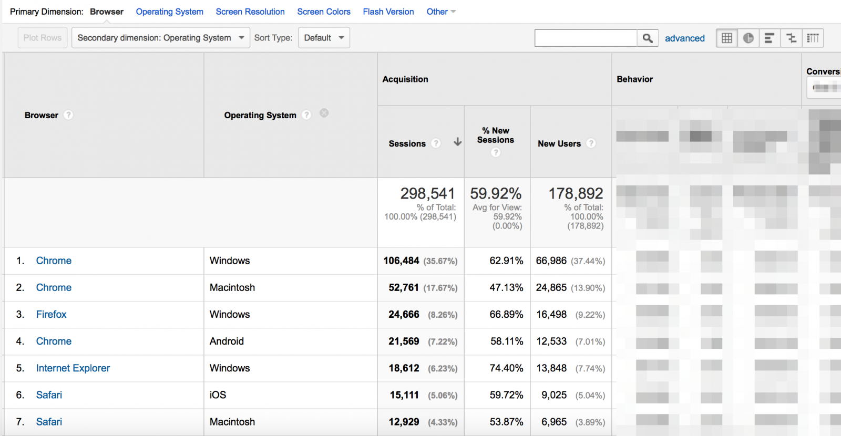
Task: Switch to the pivot table view icon
Action: [x=813, y=38]
